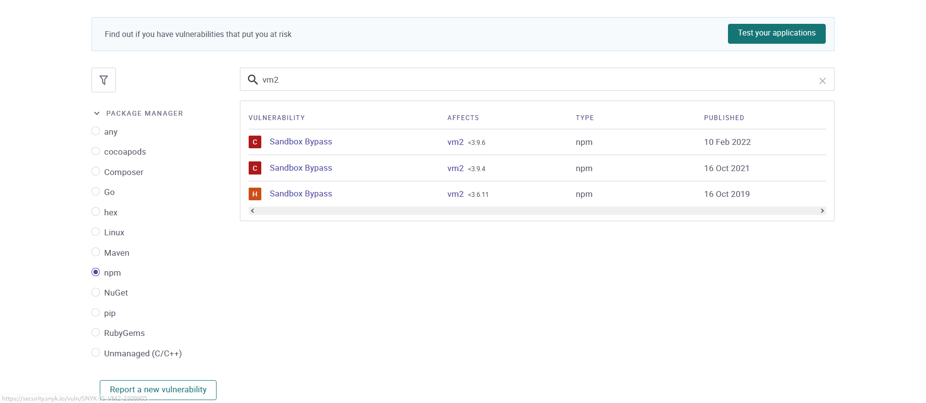Viewport: 926px width, 403px height.
Task: Open Sandbox Bypass published 16 Oct 2021
Action: (x=301, y=168)
